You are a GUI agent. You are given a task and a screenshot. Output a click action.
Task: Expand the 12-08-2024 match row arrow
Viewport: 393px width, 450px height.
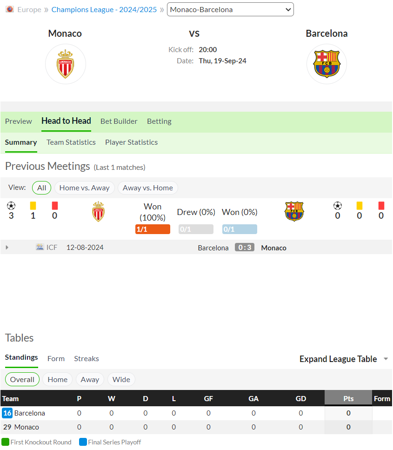tap(7, 248)
